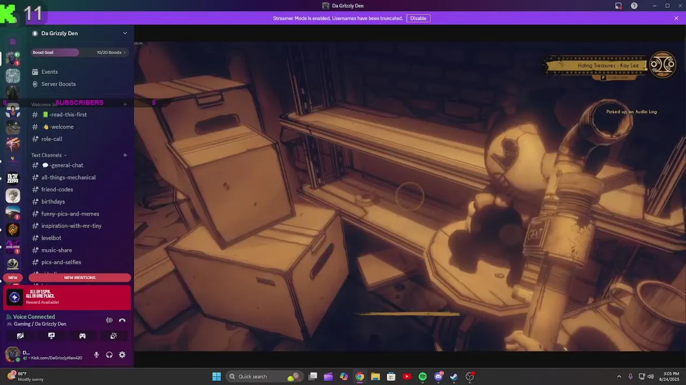Mute the microphone in the user panel
This screenshot has width=686, height=385.
point(96,355)
